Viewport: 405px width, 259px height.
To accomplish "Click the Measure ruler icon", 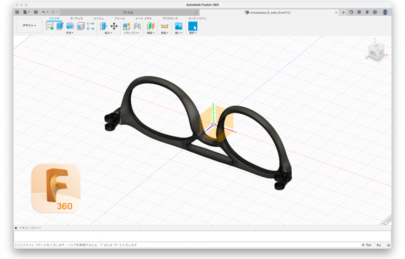I will click(x=165, y=26).
